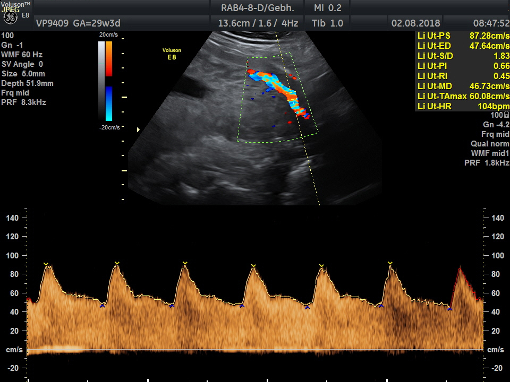Click the 13.6cm / 1.6 / 4Hz readout
Image resolution: width=510 pixels, height=382 pixels.
coord(258,23)
